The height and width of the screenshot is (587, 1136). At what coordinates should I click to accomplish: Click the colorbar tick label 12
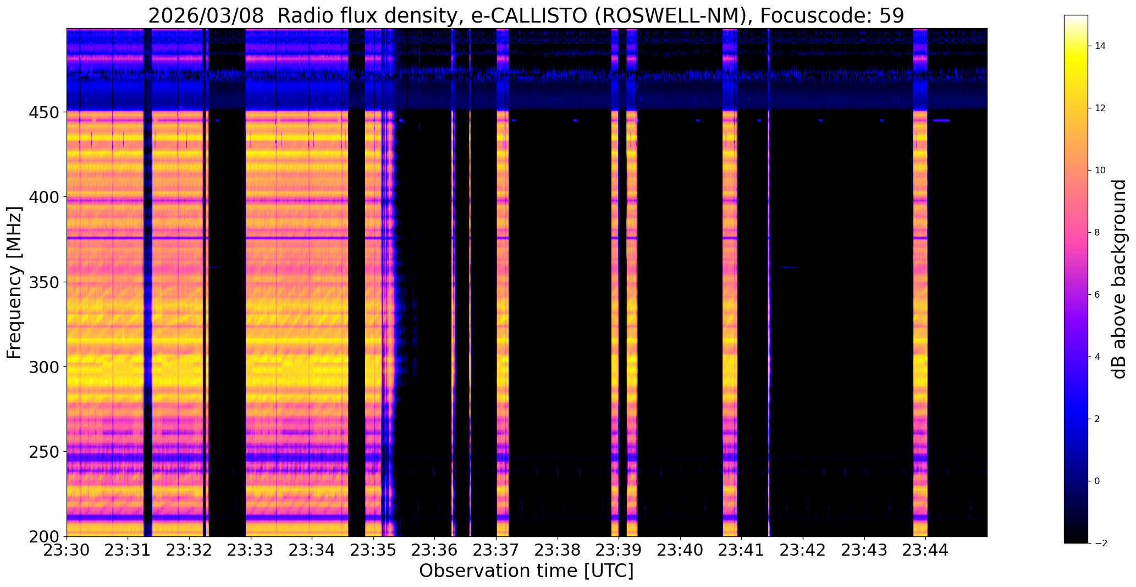pyautogui.click(x=1100, y=108)
